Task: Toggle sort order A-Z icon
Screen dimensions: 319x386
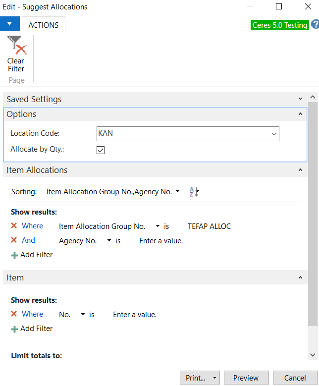Action: pyautogui.click(x=194, y=192)
